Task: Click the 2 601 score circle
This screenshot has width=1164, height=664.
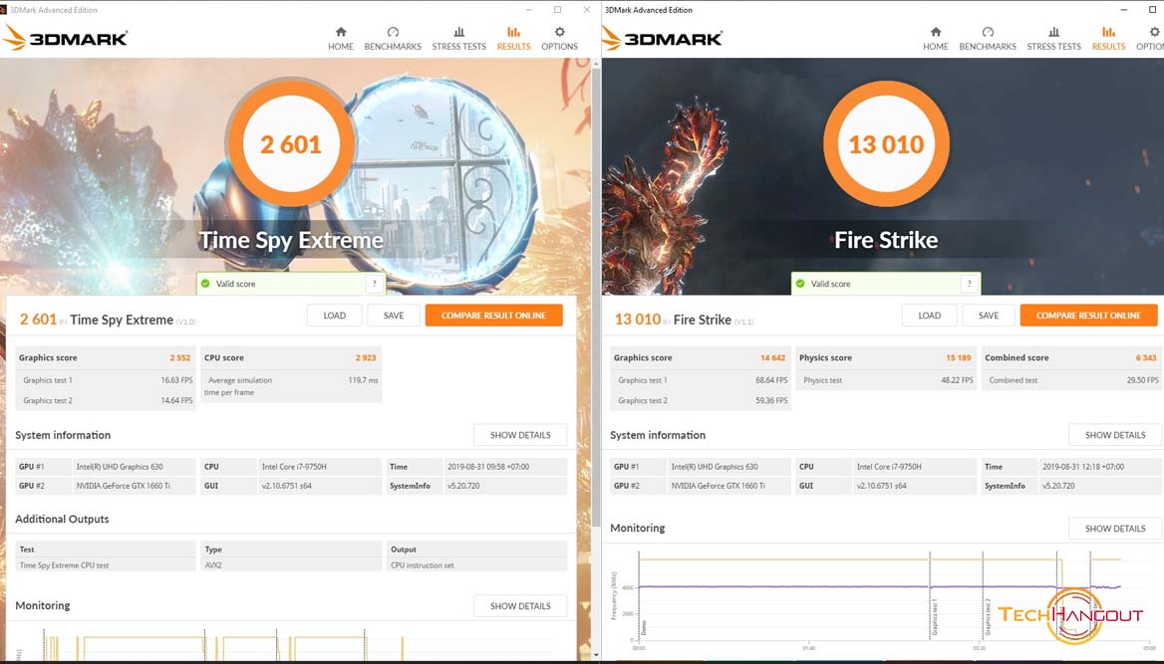Action: (x=291, y=144)
